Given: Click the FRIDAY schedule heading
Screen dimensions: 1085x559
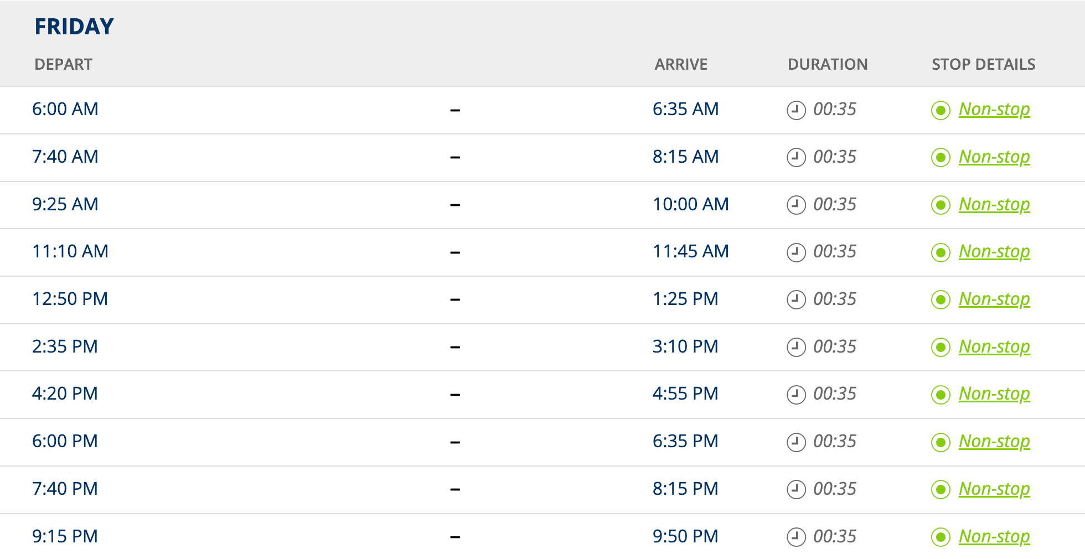Looking at the screenshot, I should (74, 27).
